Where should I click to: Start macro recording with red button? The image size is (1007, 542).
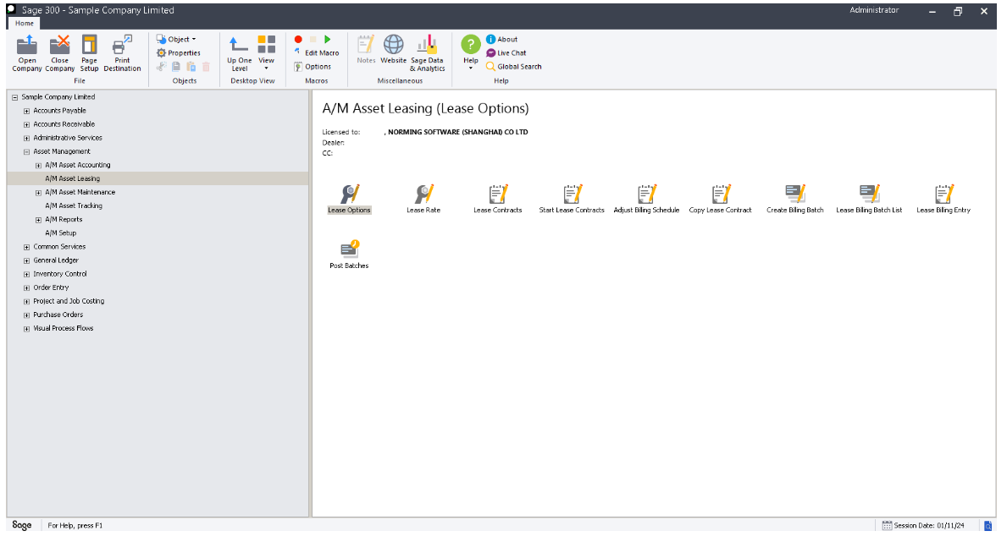tap(298, 39)
